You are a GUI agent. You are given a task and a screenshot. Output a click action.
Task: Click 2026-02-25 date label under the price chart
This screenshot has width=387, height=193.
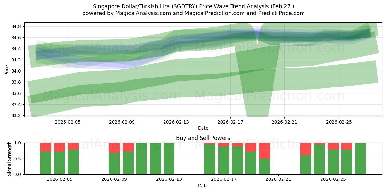click(339, 122)
